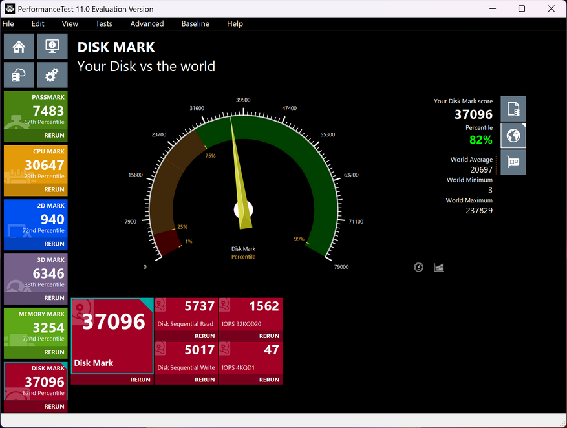
Task: Rerun the 2D Mark test
Action: coord(54,244)
